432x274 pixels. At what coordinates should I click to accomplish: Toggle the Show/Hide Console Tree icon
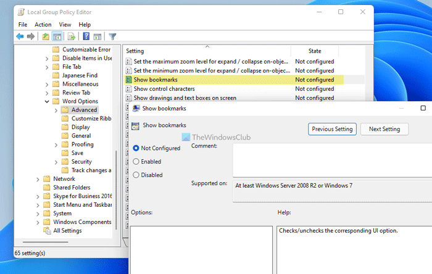57,36
